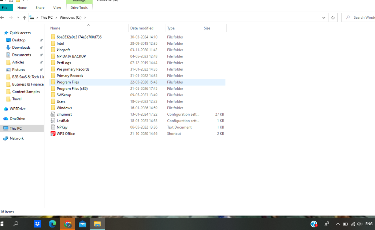
Task: Select WPSDrive in navigation pane
Action: click(x=18, y=109)
